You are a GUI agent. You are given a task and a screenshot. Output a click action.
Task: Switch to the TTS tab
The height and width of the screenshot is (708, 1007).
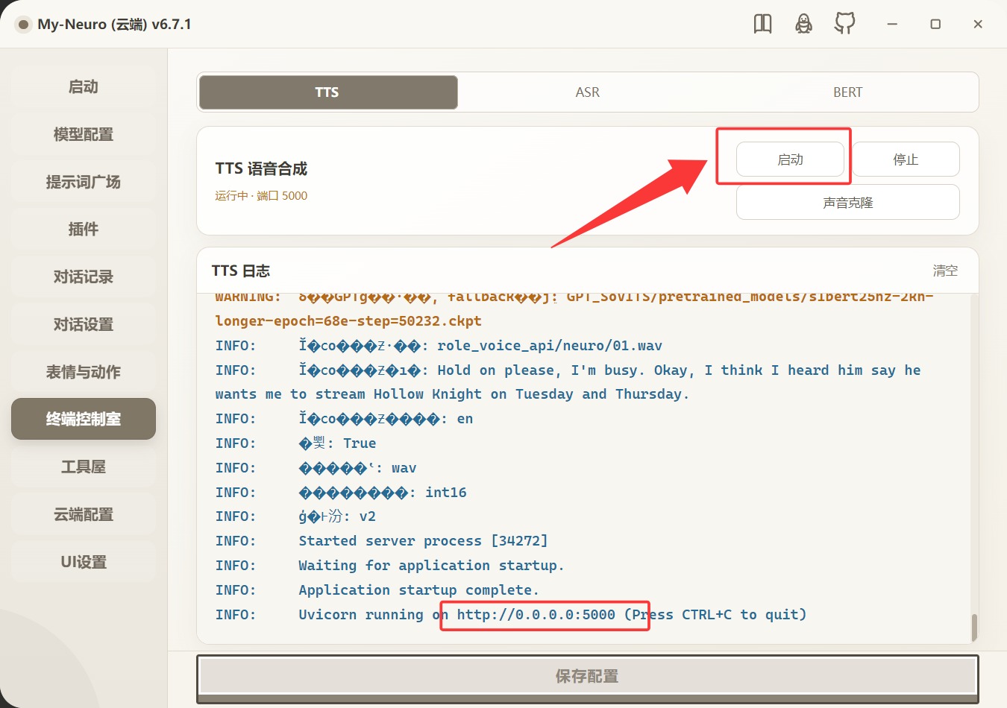pos(327,92)
